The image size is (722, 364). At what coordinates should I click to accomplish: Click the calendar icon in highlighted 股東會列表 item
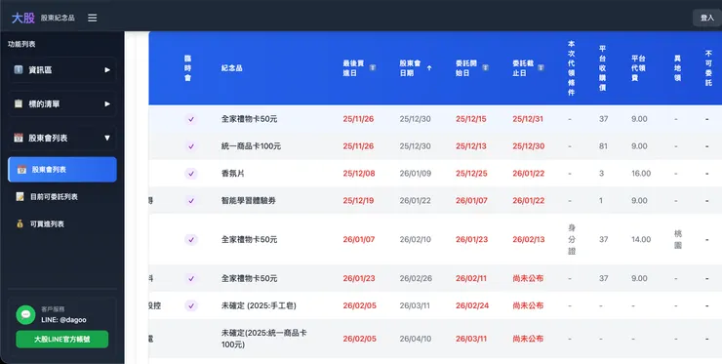(x=21, y=170)
